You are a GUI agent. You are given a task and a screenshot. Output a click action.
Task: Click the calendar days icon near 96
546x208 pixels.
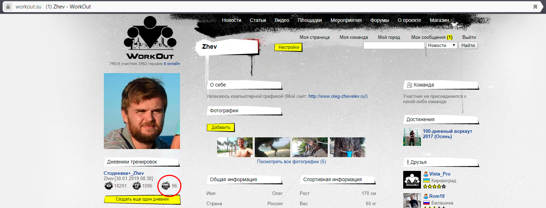click(166, 186)
